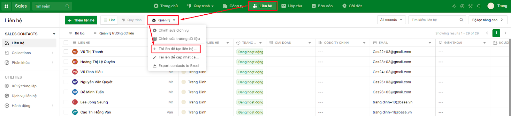
Task: Open Liên hệ tab in top bar
Action: (263, 6)
